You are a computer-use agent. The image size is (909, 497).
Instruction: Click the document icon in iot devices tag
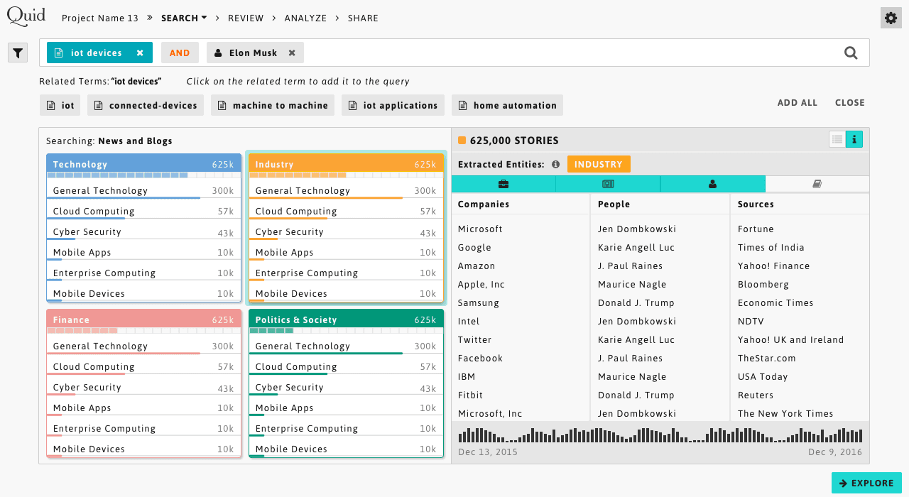[58, 53]
